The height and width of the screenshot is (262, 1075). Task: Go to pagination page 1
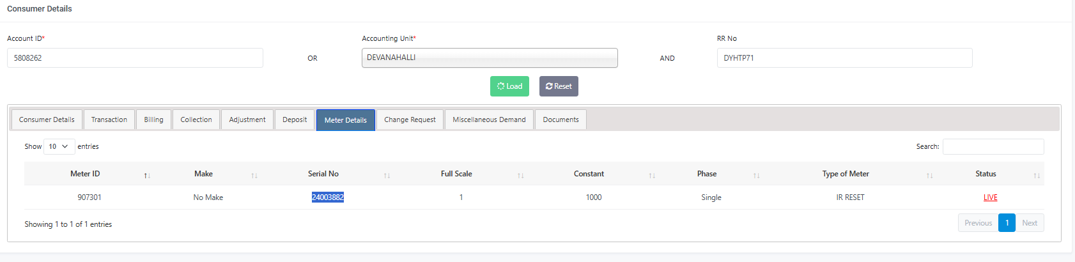pyautogui.click(x=1007, y=222)
